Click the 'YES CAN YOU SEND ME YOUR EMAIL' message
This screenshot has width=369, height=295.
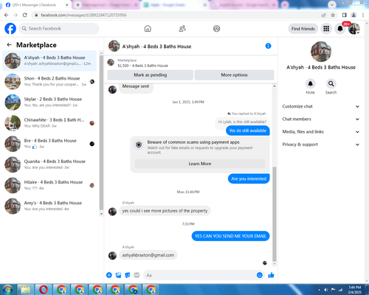(230, 236)
